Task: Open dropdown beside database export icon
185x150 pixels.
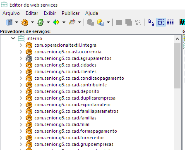Action: (x=108, y=22)
